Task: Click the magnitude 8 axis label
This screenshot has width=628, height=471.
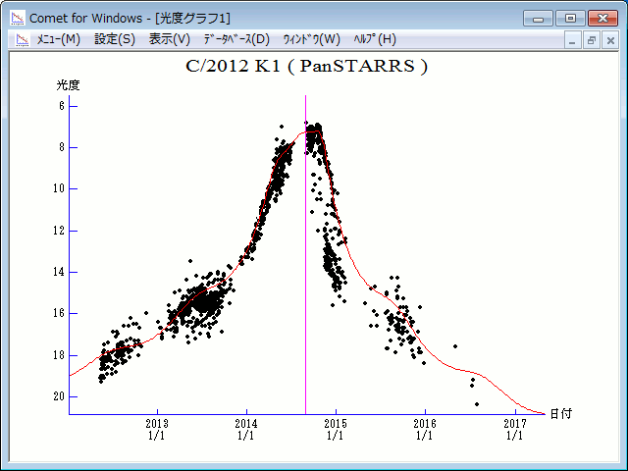Action: 62,147
